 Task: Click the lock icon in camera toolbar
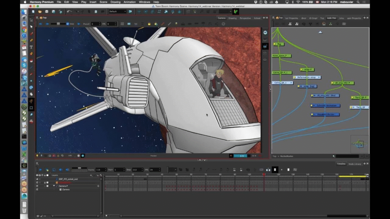pos(150,24)
